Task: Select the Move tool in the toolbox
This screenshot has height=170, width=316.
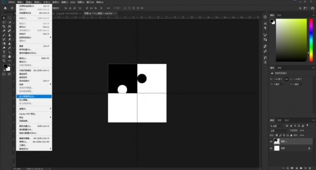Action: 4,18
